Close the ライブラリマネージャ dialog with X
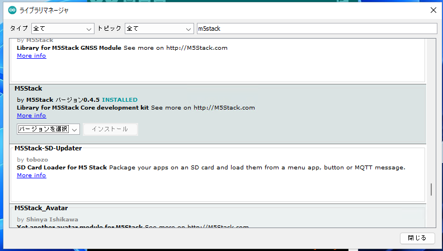The width and height of the screenshot is (443, 251). click(433, 10)
